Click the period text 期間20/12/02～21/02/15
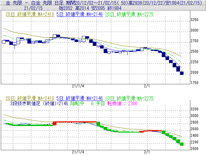The height and width of the screenshot is (156, 206). [91, 3]
